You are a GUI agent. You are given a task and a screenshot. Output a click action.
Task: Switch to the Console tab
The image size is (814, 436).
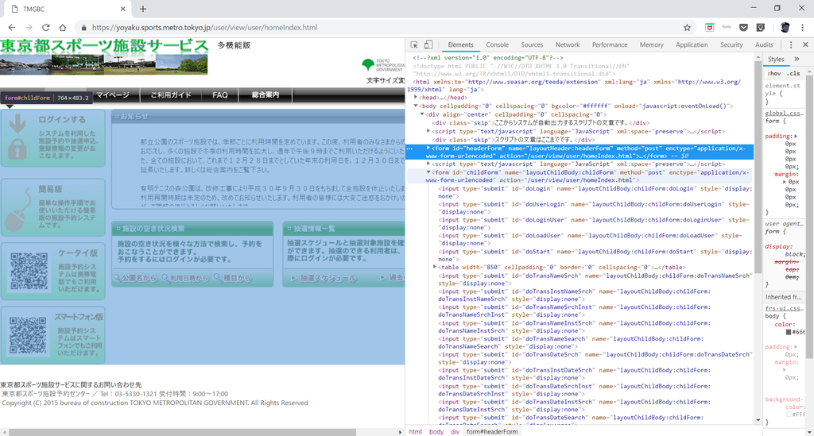tap(498, 45)
